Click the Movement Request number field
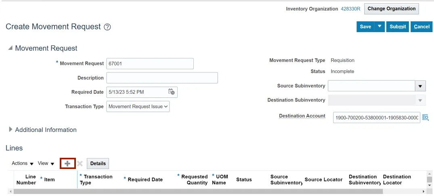The height and width of the screenshot is (196, 434). (150, 64)
